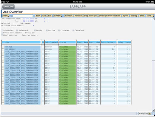The height and width of the screenshot is (117, 155).
Task: Tap the battery indicator icon
Action: 152,2
